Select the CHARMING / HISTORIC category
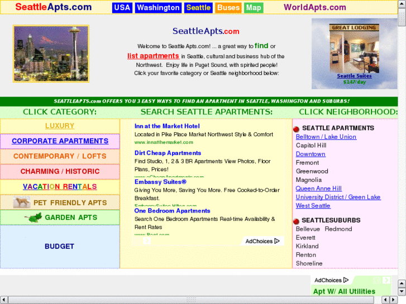Screen dimensions: 406x304 coord(60,171)
